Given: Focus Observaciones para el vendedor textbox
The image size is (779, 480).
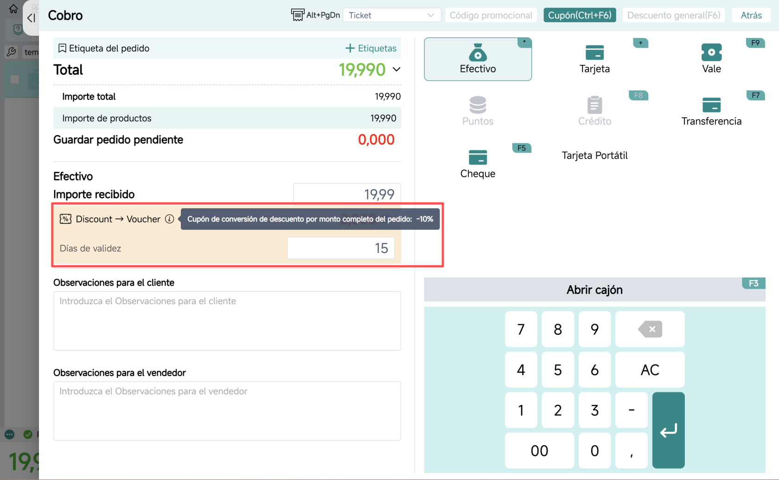Looking at the screenshot, I should 227,411.
